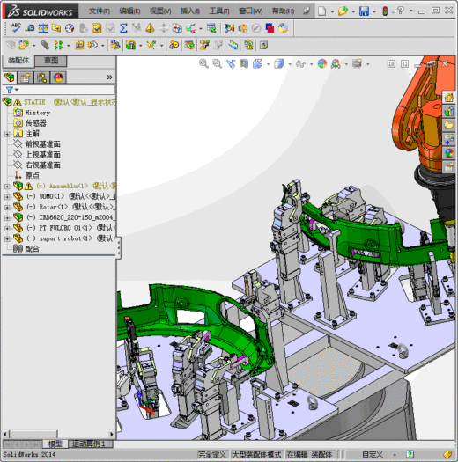Viewport: 458px width, 462px height.
Task: Click the 自定义 status bar button
Action: pyautogui.click(x=373, y=454)
